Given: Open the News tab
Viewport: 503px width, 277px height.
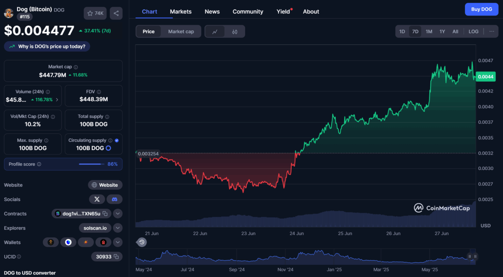Looking at the screenshot, I should [212, 11].
